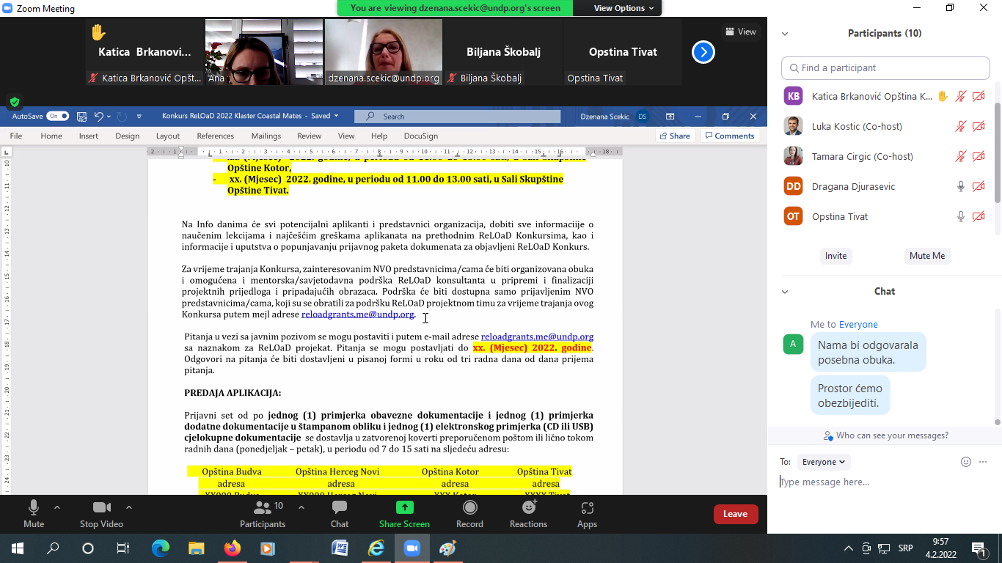This screenshot has width=1002, height=563.
Task: Click the Zoom View layout button
Action: coord(740,32)
